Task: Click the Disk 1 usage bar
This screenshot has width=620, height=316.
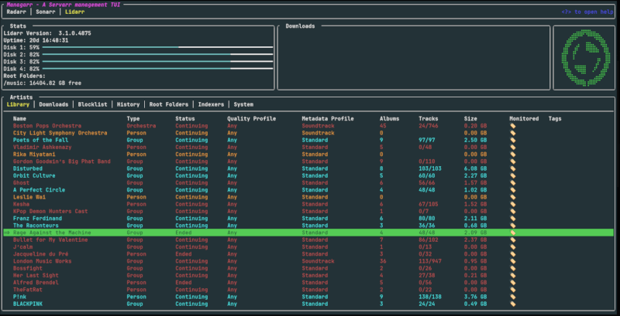Action: (158, 48)
